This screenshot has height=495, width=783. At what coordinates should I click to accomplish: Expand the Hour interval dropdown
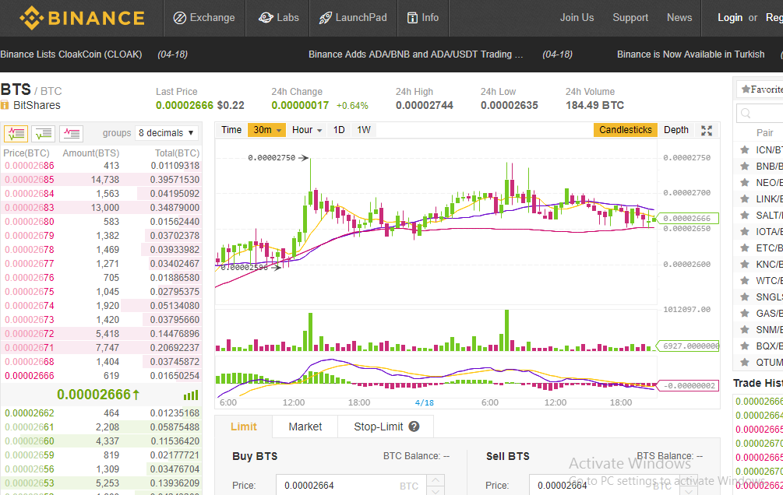pos(307,130)
